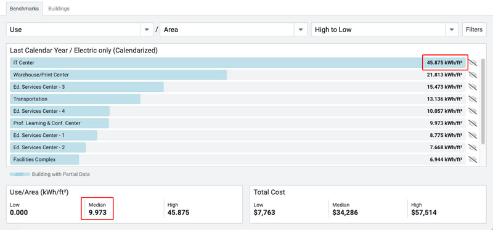Viewport: 493px width, 230px height.
Task: Toggle visibility of Facilities Complex
Action: click(x=473, y=160)
